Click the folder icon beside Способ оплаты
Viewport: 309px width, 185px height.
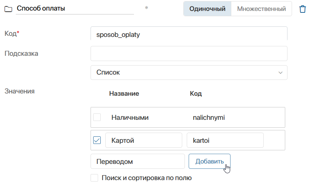coord(8,9)
